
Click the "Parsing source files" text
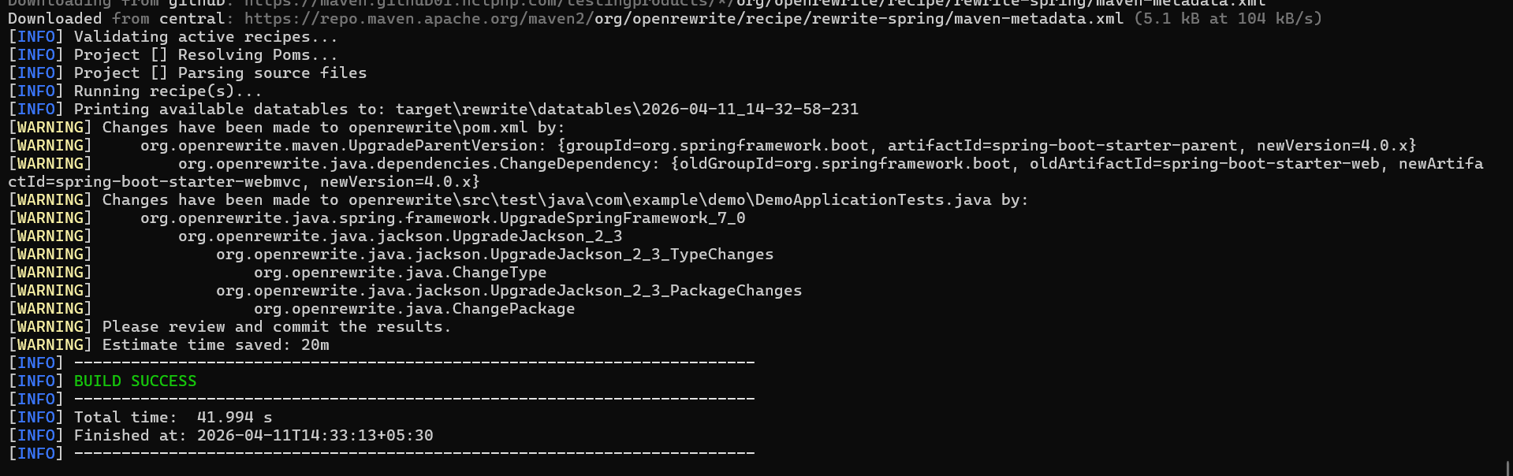pyautogui.click(x=272, y=73)
